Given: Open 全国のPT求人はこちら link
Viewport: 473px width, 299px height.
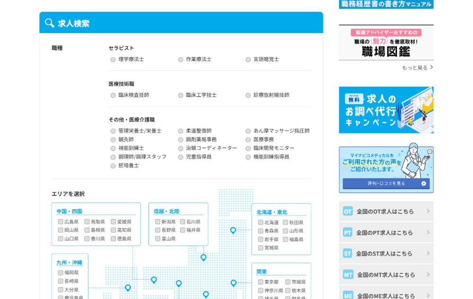Looking at the screenshot, I should click(386, 232).
